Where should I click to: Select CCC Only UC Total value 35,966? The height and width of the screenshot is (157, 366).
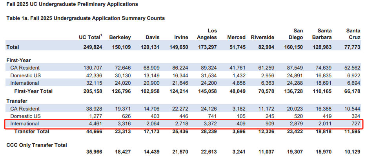tap(94, 152)
